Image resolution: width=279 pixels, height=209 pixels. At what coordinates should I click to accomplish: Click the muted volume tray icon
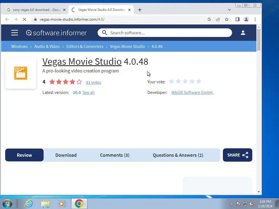pos(251,204)
